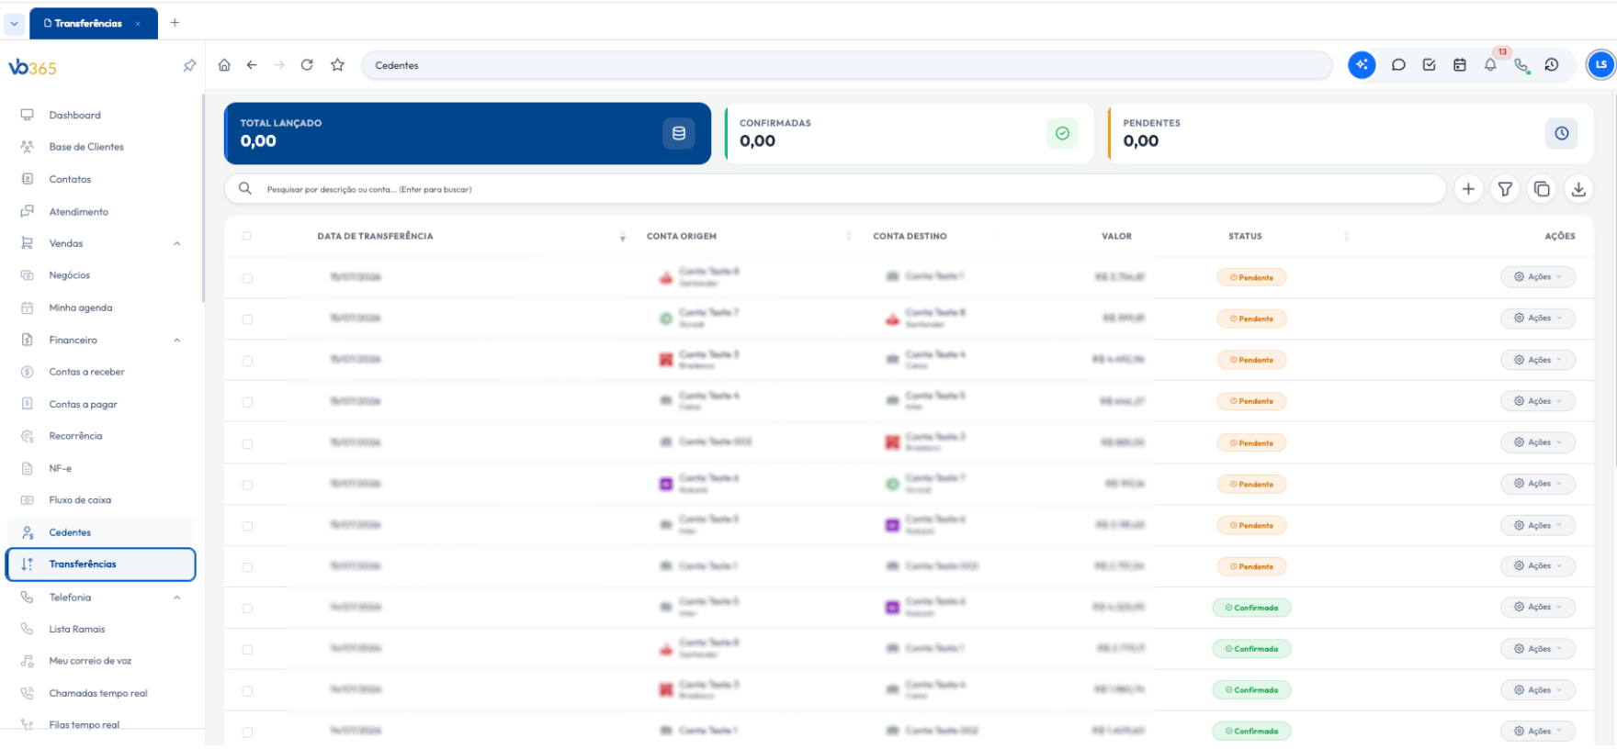Open the filter funnel icon
The height and width of the screenshot is (749, 1617).
[1505, 189]
